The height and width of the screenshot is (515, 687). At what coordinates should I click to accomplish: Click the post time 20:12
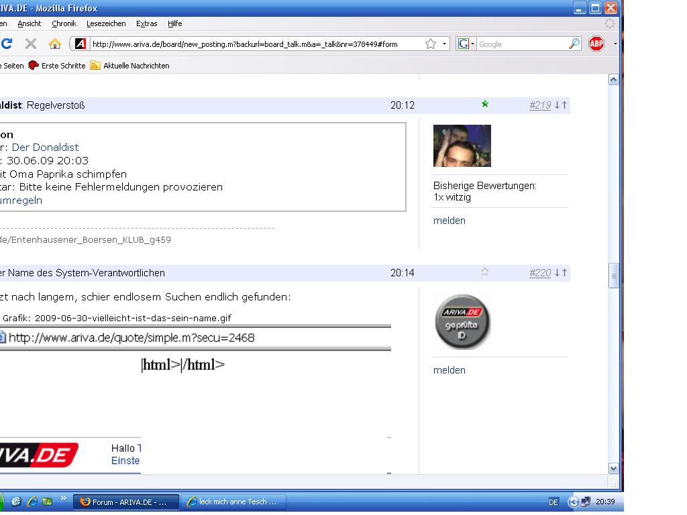(x=403, y=105)
